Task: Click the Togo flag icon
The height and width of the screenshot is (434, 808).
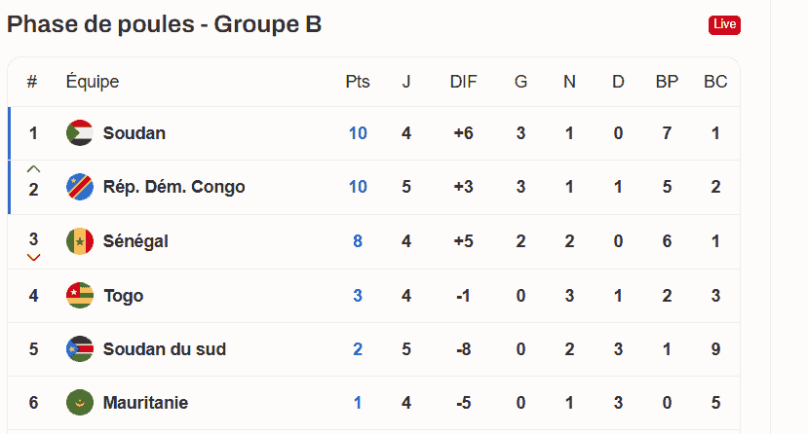Action: [x=80, y=295]
